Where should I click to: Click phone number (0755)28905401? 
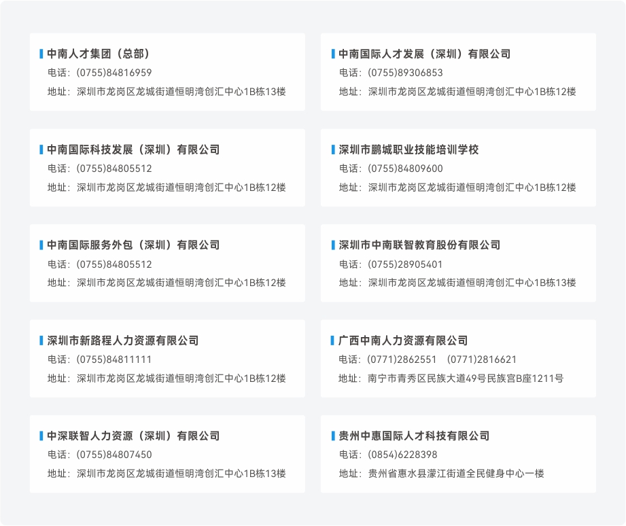(x=405, y=264)
